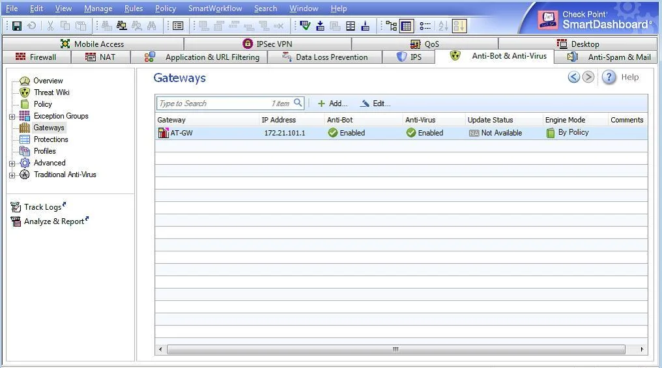The width and height of the screenshot is (662, 368).
Task: Click the Cut scissors icon
Action: (50, 26)
